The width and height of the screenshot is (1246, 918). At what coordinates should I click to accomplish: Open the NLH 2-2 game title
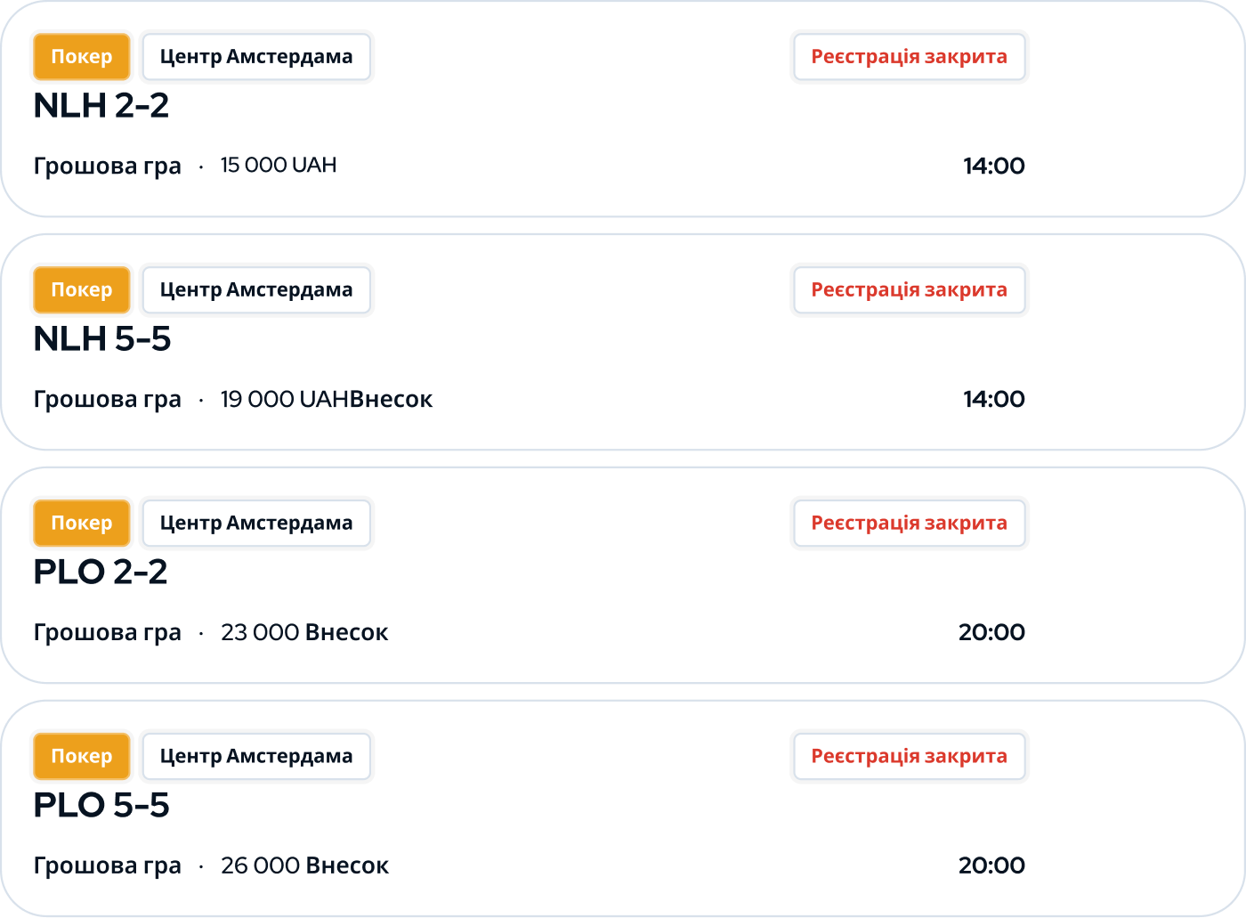point(101,106)
